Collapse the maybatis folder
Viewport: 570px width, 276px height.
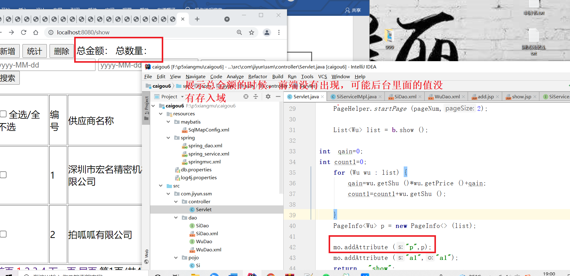point(168,122)
